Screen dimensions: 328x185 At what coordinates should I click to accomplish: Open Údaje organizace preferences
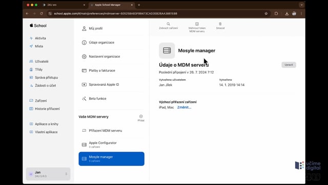111,42
